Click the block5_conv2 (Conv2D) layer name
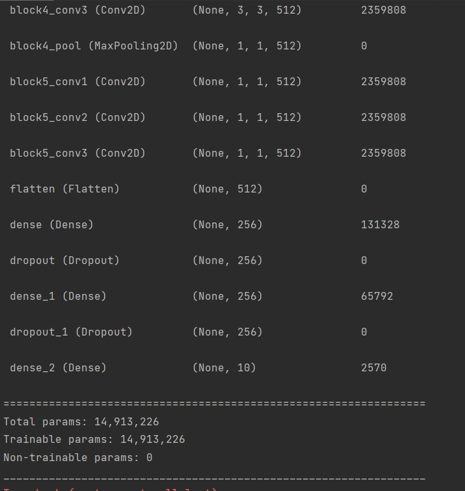 (x=77, y=118)
